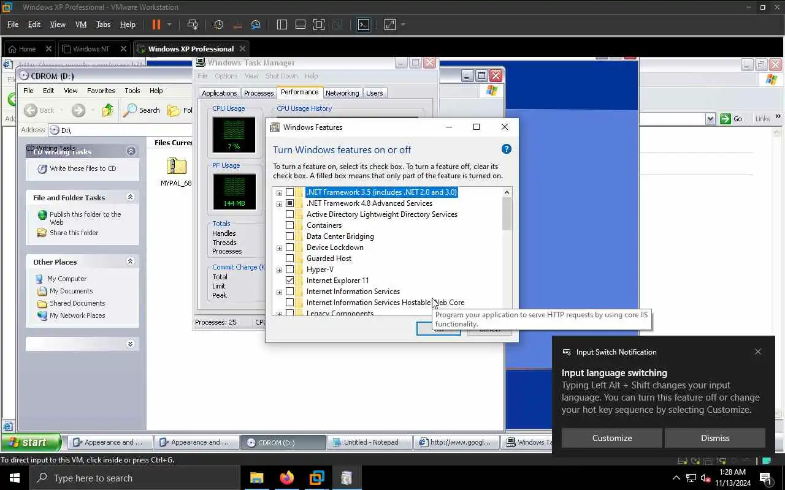785x490 pixels.
Task: Click Search in CDROM Explorer toolbar
Action: [142, 110]
